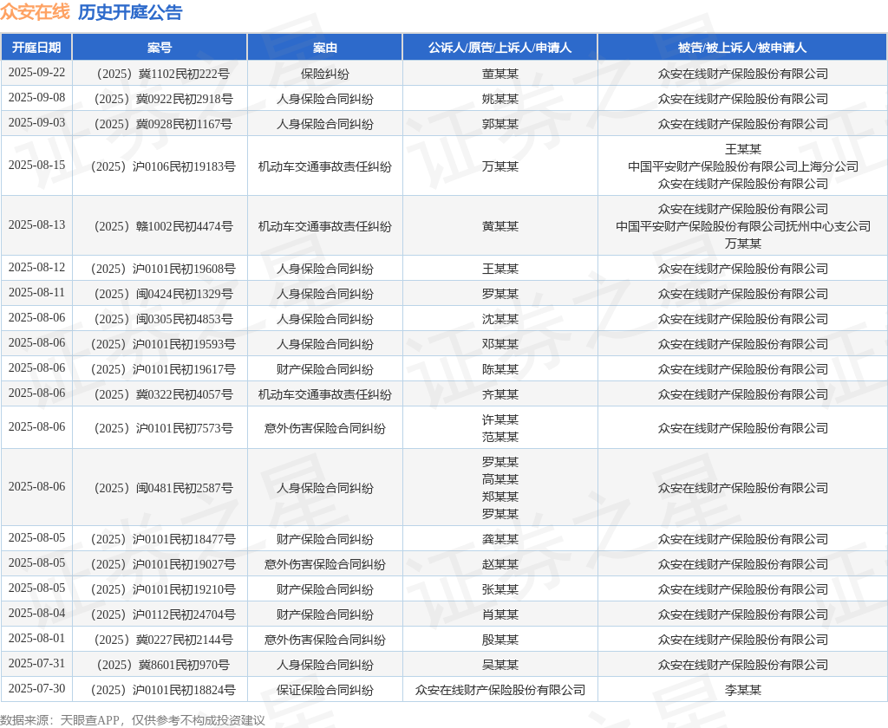Click the 案由 column header
The height and width of the screenshot is (728, 888).
point(325,48)
